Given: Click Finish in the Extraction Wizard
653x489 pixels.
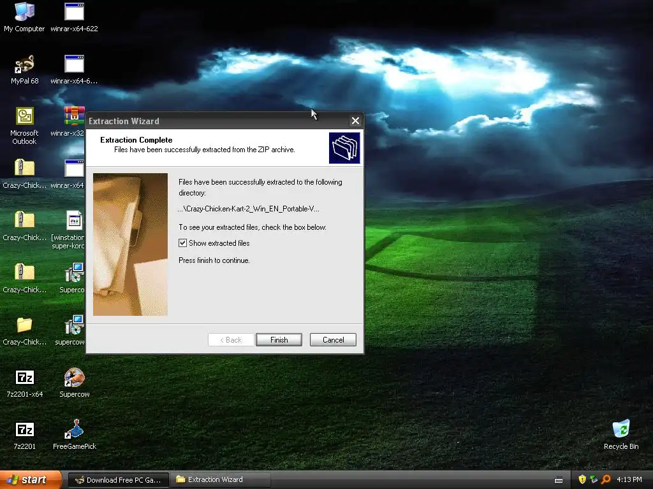Looking at the screenshot, I should click(x=279, y=340).
